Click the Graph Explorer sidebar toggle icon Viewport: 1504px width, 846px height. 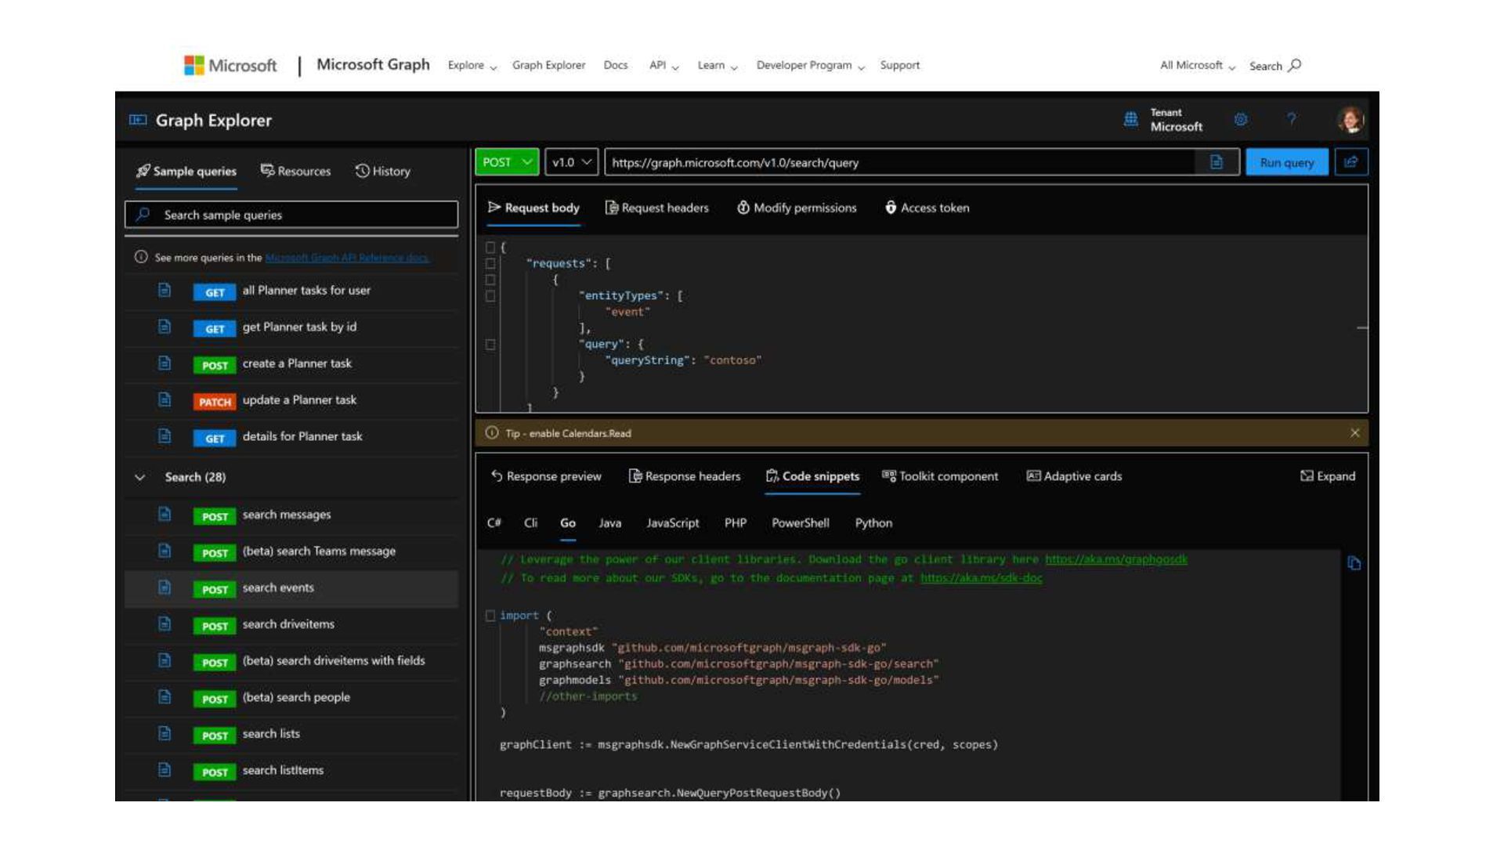point(138,120)
